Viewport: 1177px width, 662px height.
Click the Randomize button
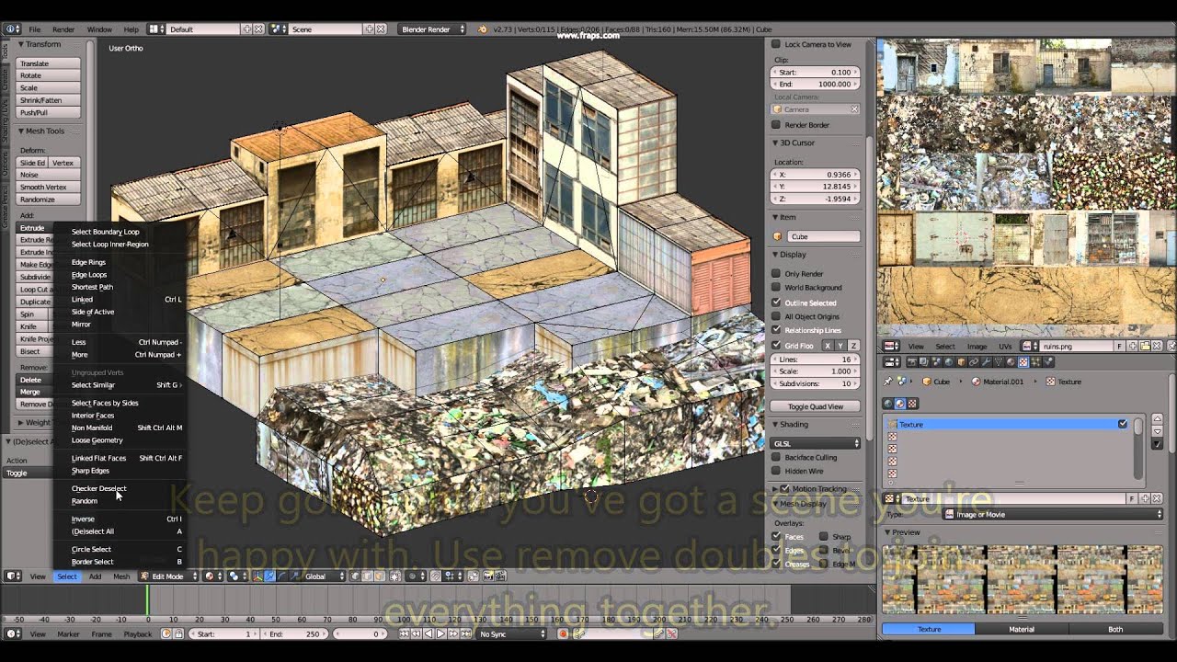click(48, 200)
